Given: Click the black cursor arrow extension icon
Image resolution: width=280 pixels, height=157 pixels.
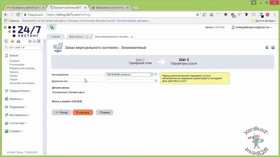Looking at the screenshot, I should pos(246,15).
